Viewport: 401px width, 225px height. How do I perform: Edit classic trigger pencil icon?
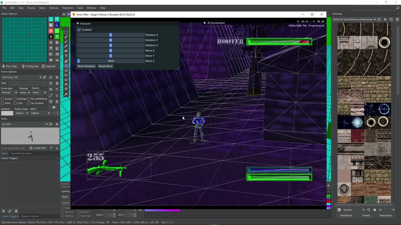pyautogui.click(x=10, y=211)
